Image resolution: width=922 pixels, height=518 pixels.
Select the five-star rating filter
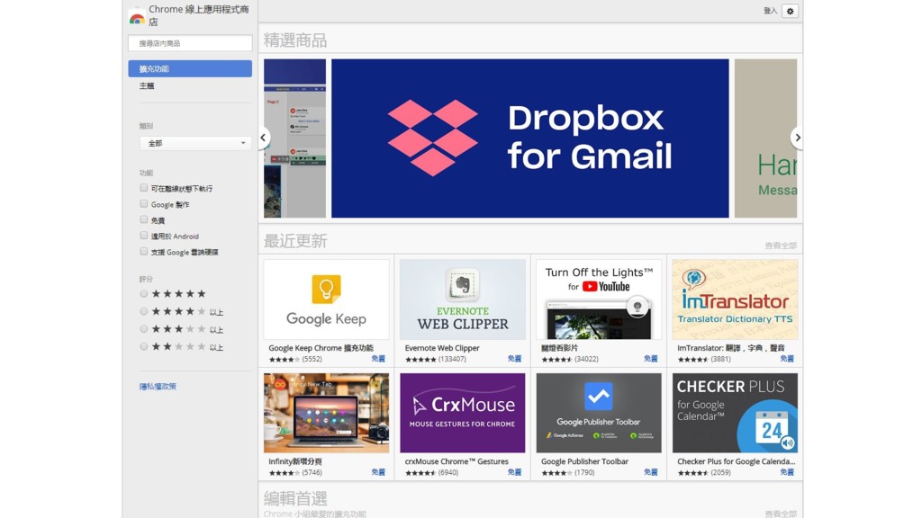[x=143, y=294]
